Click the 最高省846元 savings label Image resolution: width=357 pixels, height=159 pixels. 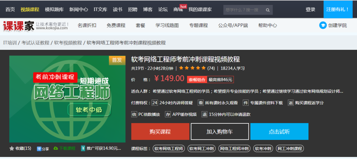pos(220,80)
